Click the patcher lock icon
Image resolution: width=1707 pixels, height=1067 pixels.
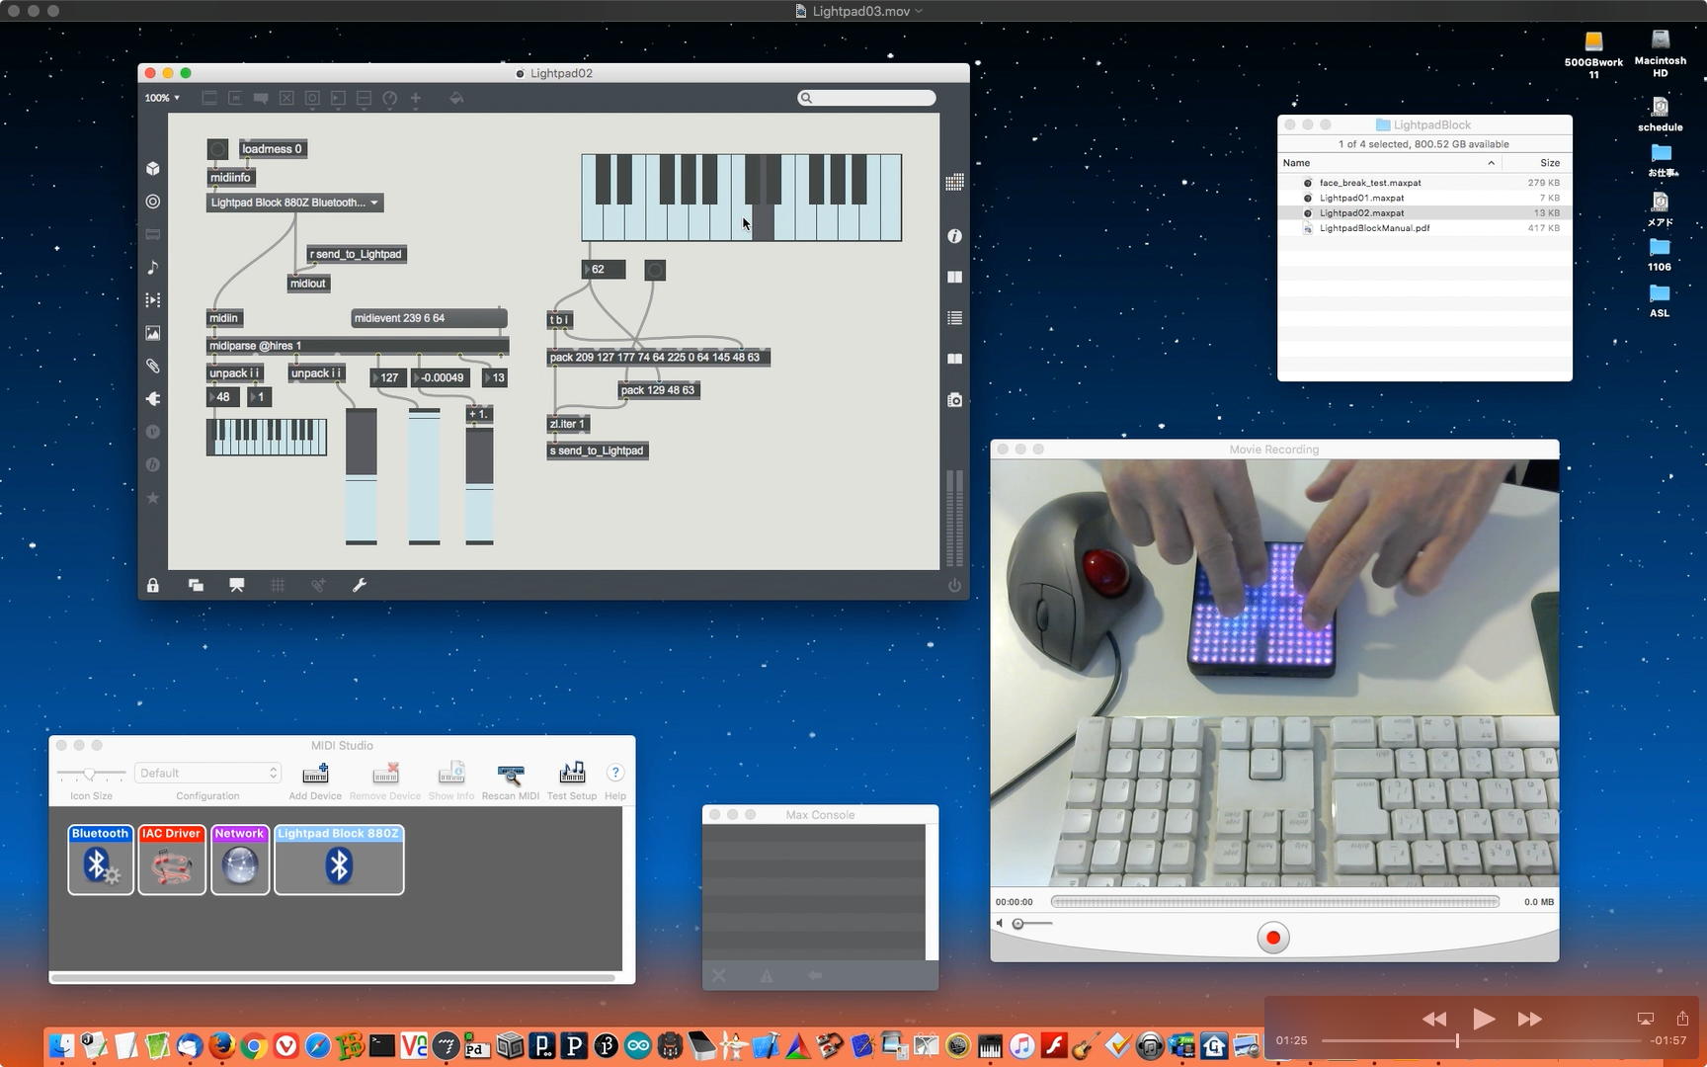[x=153, y=586]
